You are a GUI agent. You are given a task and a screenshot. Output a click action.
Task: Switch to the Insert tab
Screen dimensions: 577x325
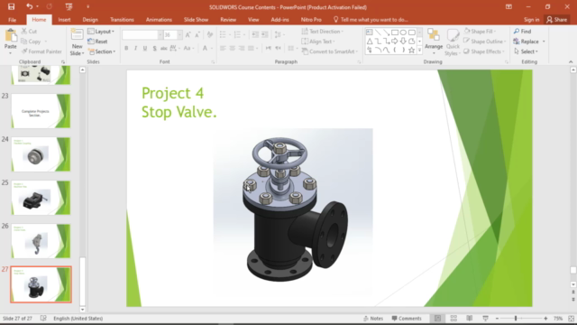click(64, 20)
